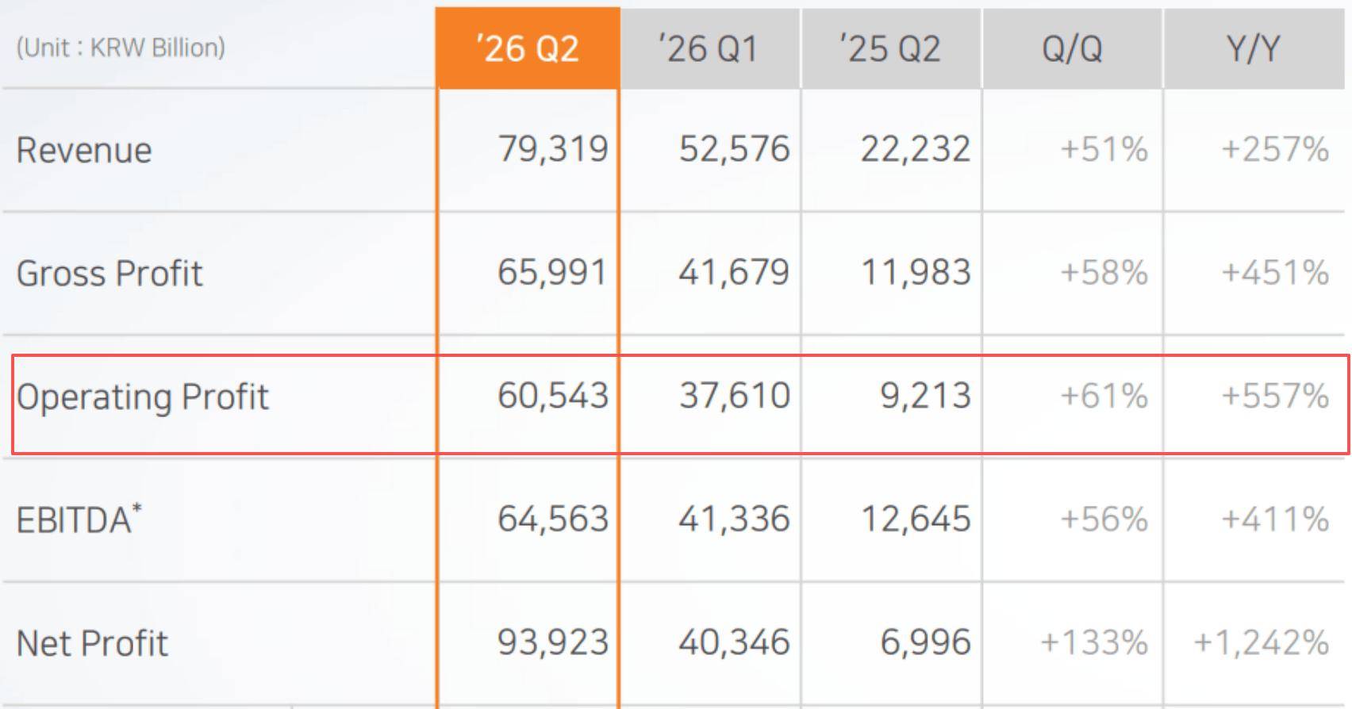Screen dimensions: 1352x709
Task: Select the '26 Q1 column header
Action: (710, 48)
